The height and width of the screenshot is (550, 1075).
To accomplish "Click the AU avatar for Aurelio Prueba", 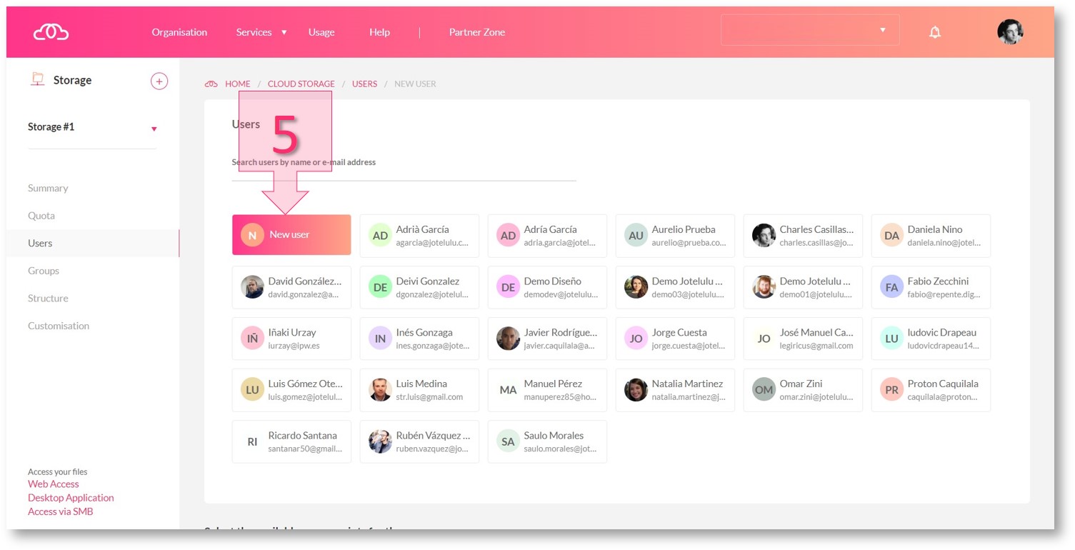I will point(635,236).
